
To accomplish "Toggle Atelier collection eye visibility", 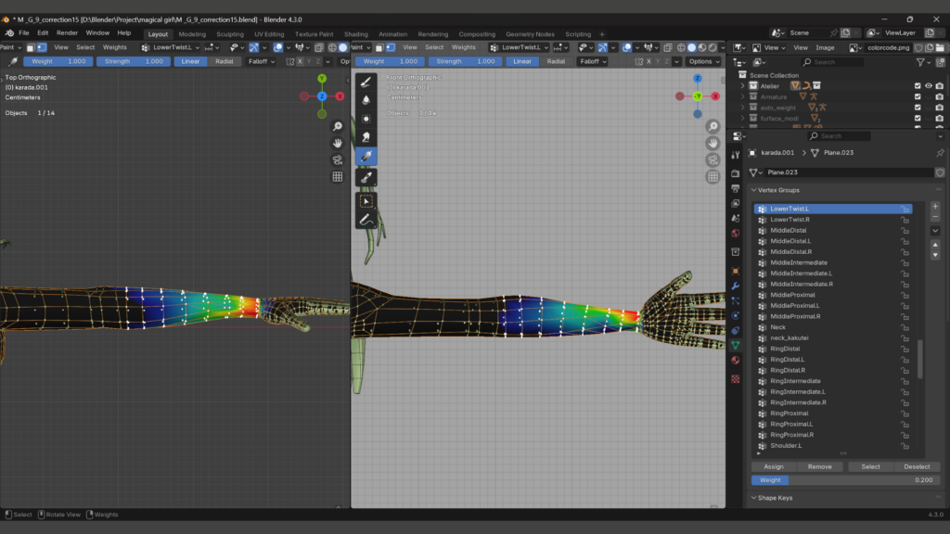I will click(x=928, y=86).
